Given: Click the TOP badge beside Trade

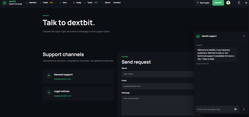Looking at the screenshot, I should click(51, 3).
